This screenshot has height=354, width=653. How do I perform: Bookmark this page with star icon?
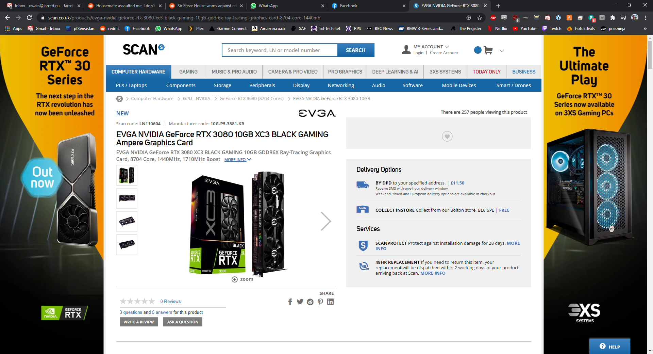480,18
